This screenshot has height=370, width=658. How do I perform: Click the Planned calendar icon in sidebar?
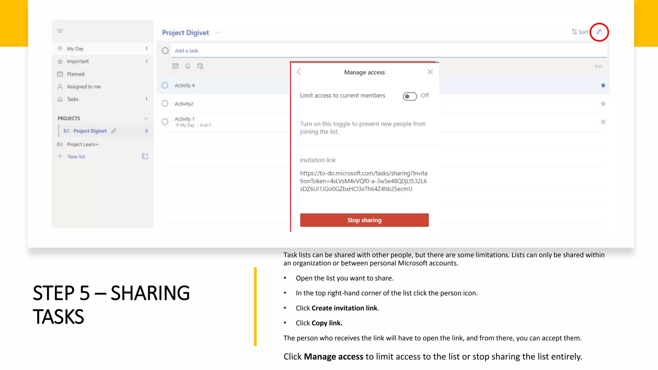coord(60,74)
